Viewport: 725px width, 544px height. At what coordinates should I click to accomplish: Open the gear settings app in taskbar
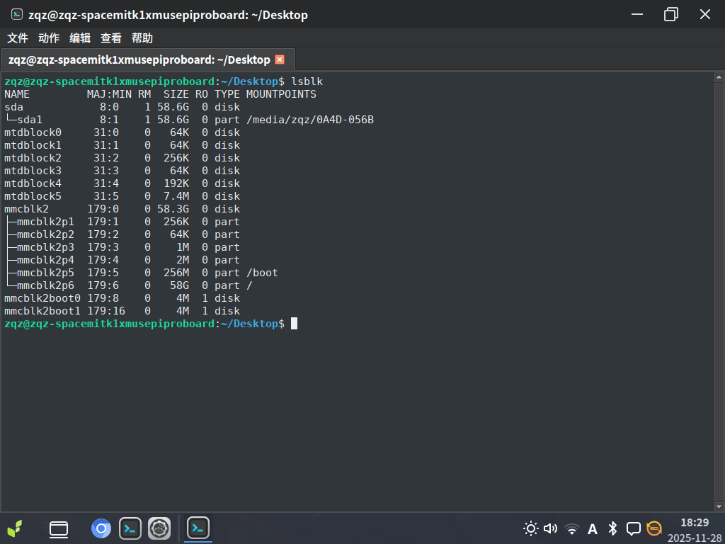click(x=159, y=528)
